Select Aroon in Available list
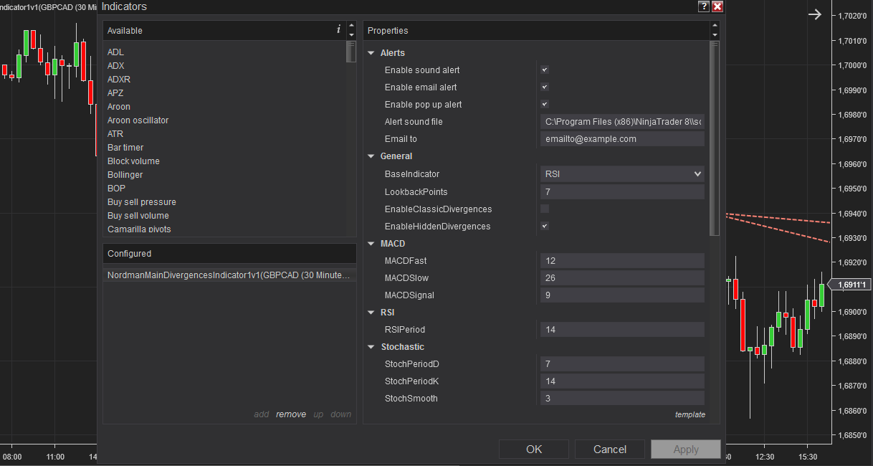The image size is (873, 466). point(119,107)
